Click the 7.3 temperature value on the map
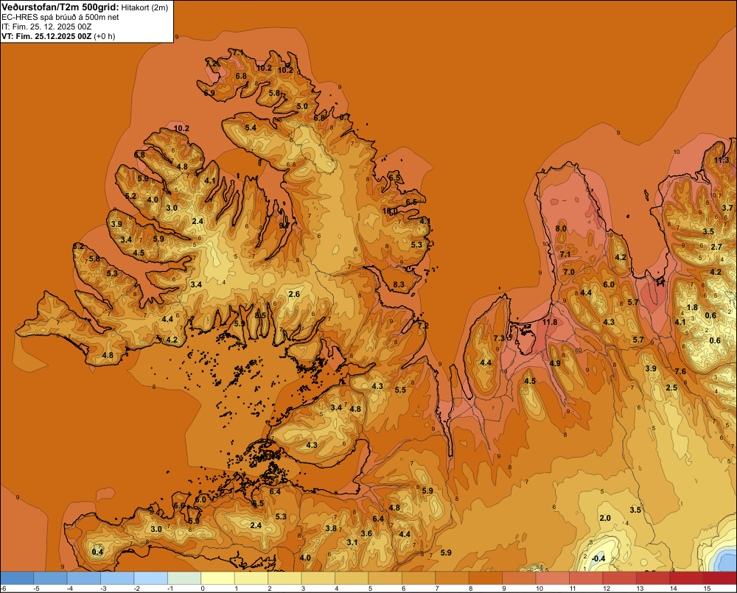 [x=499, y=338]
